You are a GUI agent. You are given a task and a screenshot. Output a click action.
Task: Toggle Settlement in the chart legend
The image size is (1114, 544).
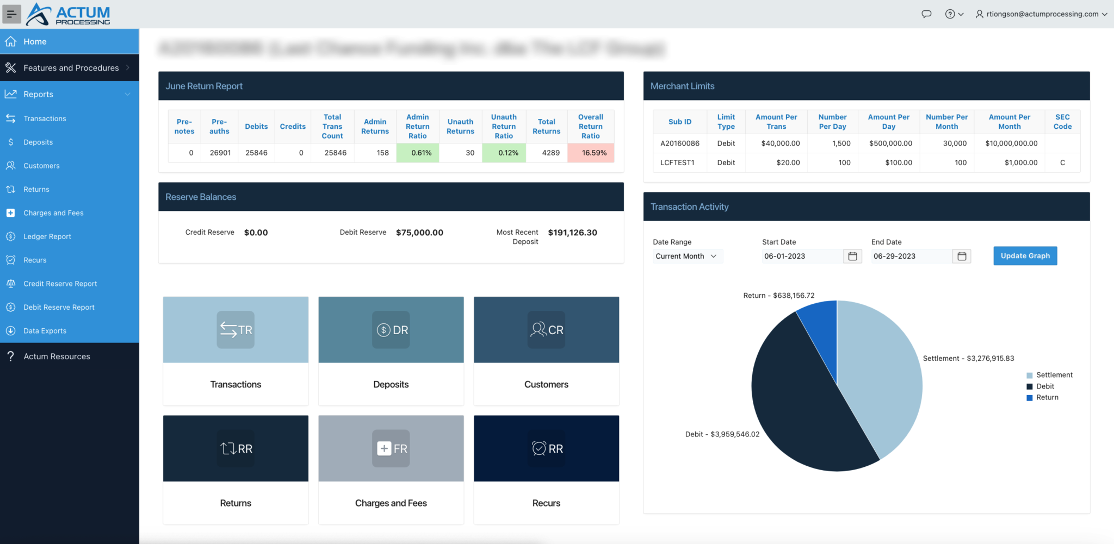(1049, 375)
